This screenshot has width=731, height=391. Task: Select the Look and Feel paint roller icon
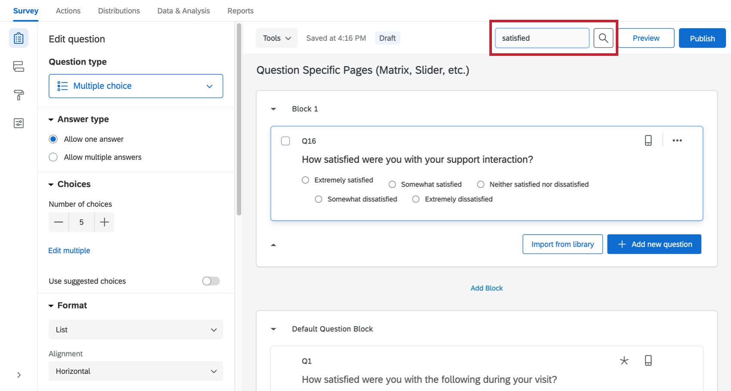(x=18, y=95)
